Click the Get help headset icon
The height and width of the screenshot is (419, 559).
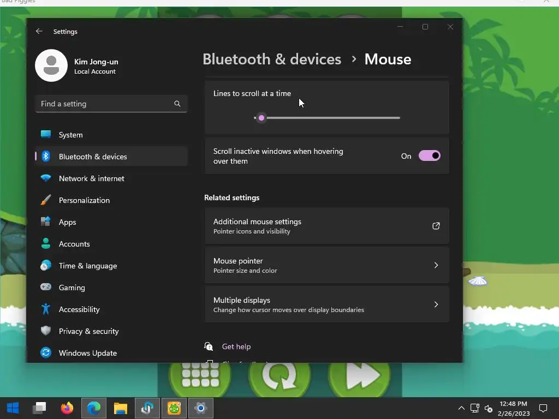[209, 346]
